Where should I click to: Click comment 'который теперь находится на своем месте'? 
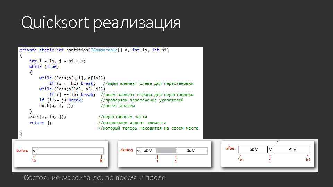click(148, 128)
